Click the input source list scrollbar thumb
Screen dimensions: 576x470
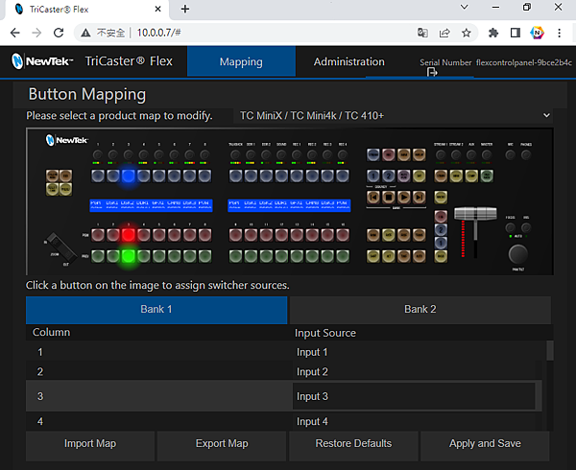tap(550, 350)
